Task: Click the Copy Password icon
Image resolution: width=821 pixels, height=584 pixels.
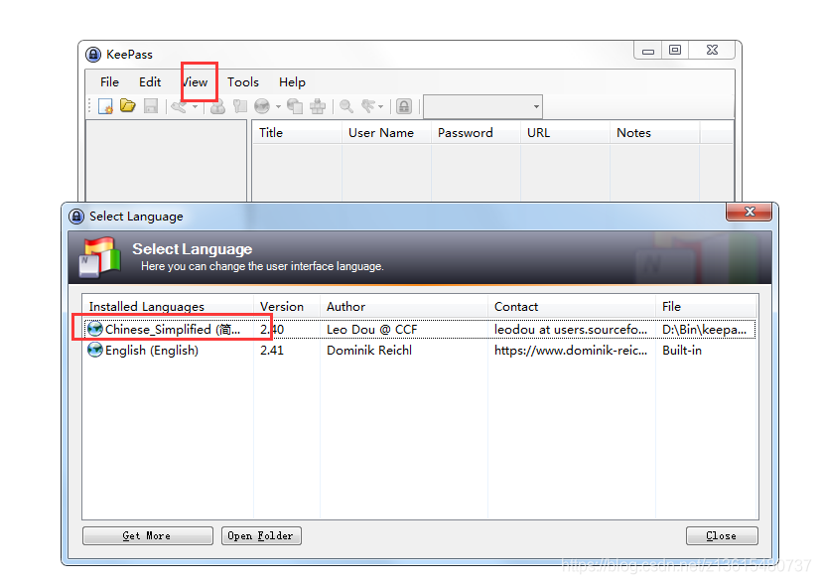Action: tap(240, 107)
